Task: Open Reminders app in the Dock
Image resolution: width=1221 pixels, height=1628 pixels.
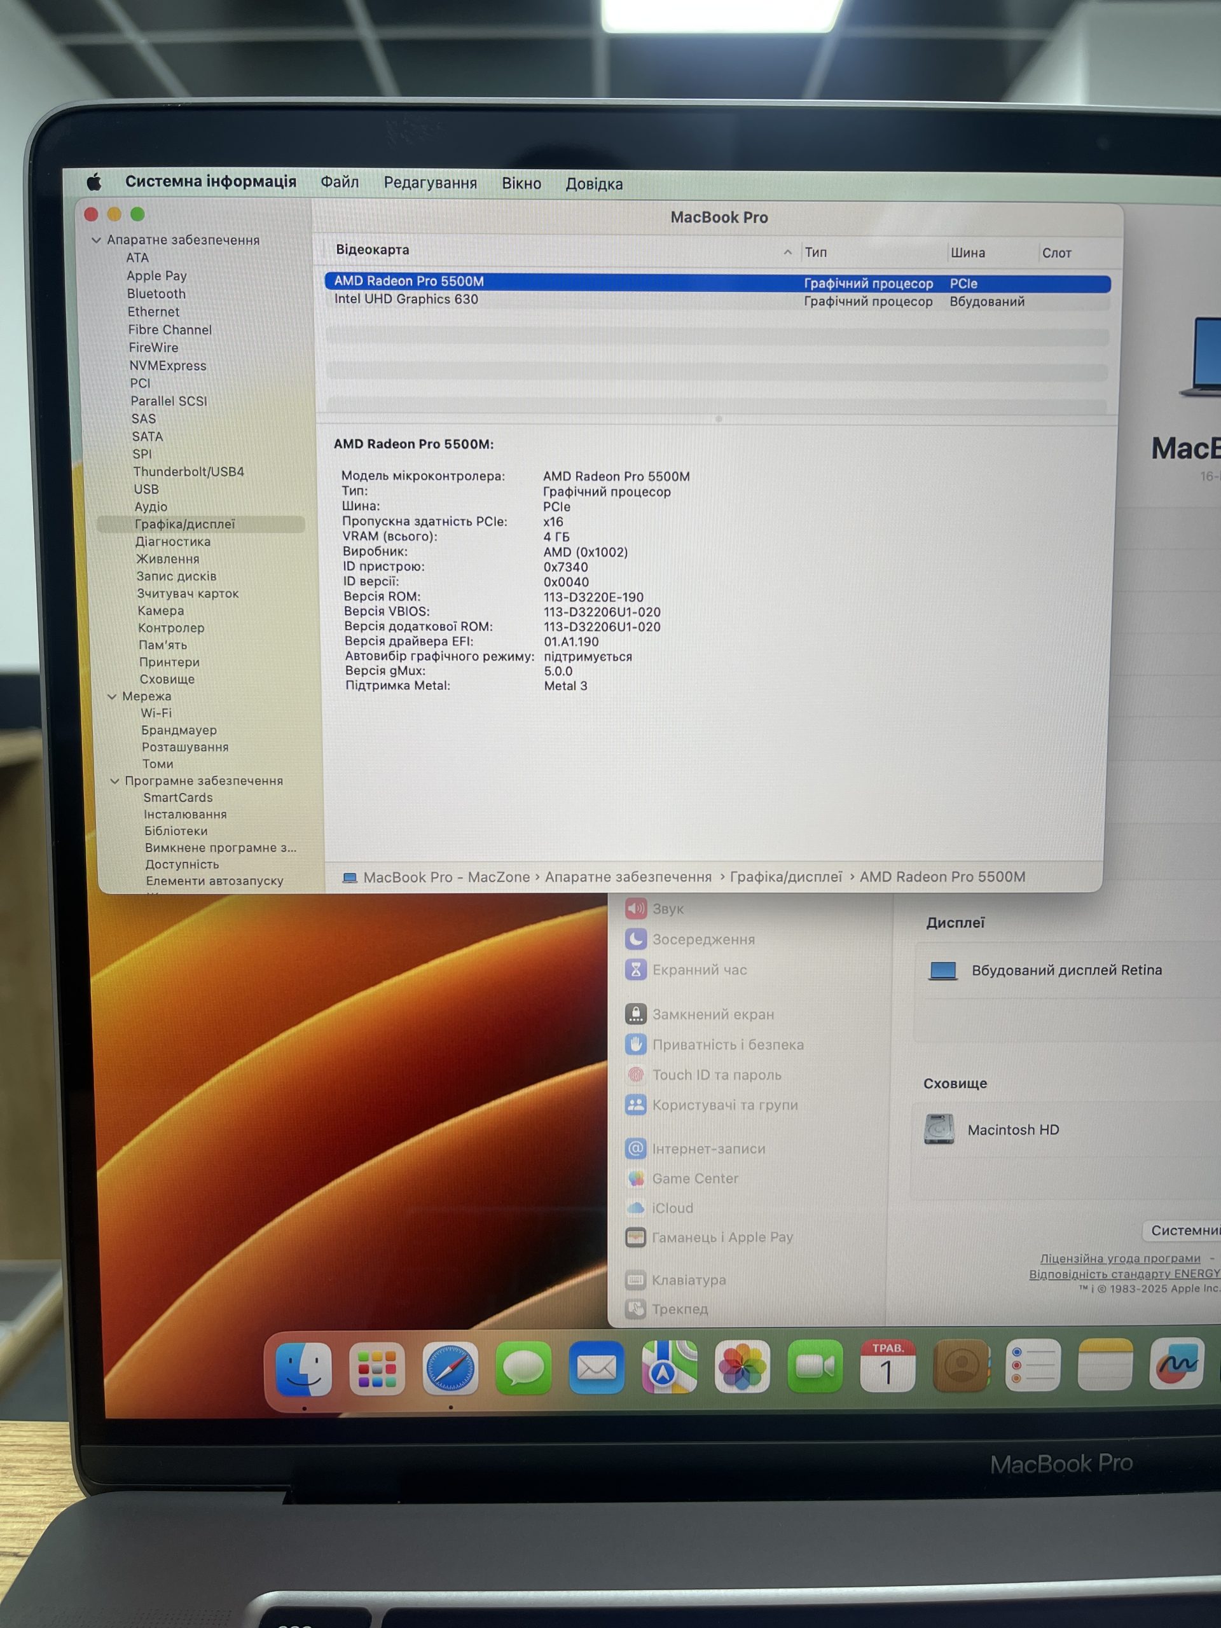Action: [x=1033, y=1365]
